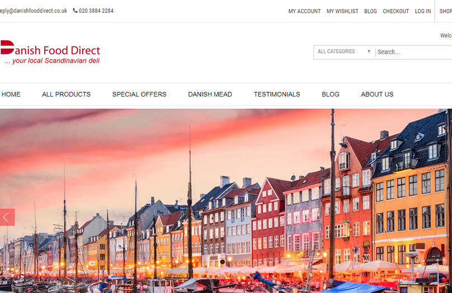Image resolution: width=452 pixels, height=293 pixels.
Task: Go to the Home menu item
Action: coord(11,94)
